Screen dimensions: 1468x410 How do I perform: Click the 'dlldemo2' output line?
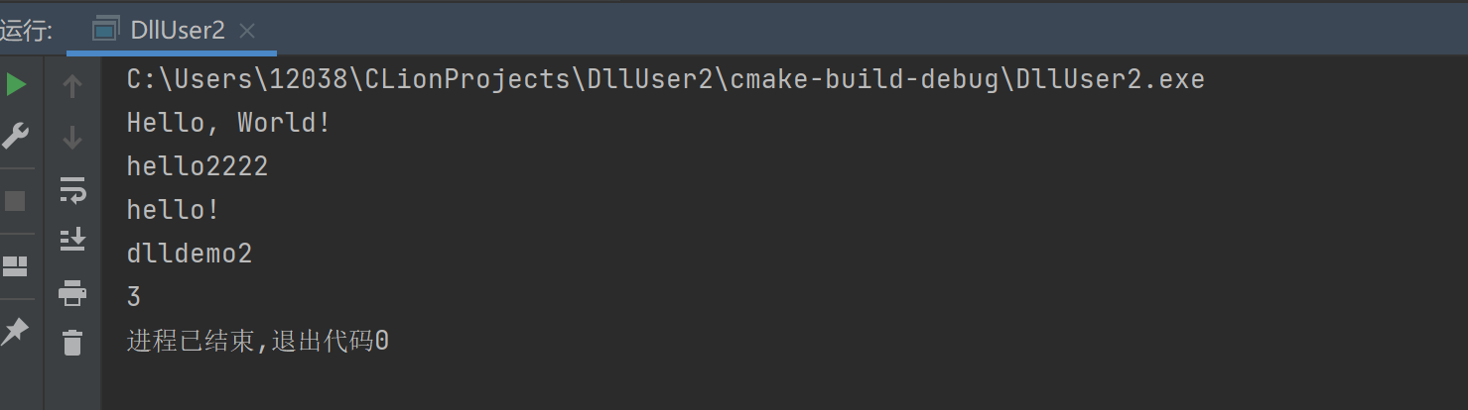click(190, 254)
